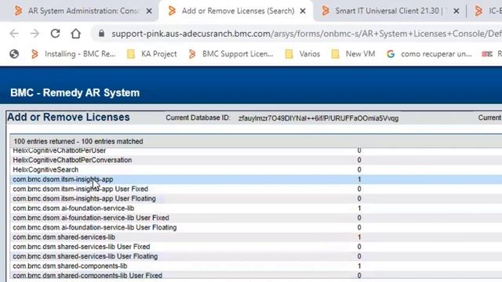The image size is (502, 282).
Task: Select ai-foundation-service-lib User Fixed row
Action: [256, 218]
